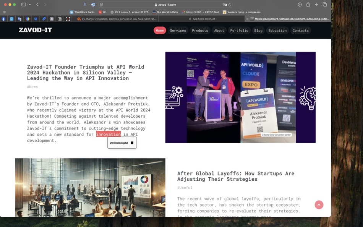The height and width of the screenshot is (227, 363).
Task: Open the 1Password extension icon
Action: [x=93, y=5]
